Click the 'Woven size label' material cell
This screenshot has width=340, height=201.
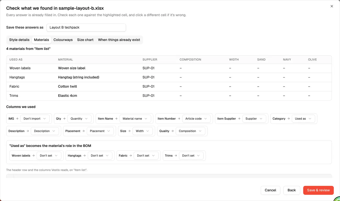click(x=72, y=68)
